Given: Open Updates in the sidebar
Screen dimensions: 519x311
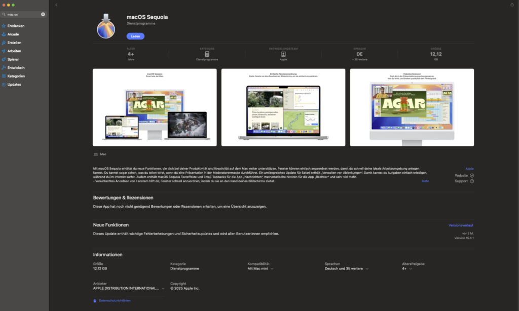Looking at the screenshot, I should pos(14,85).
